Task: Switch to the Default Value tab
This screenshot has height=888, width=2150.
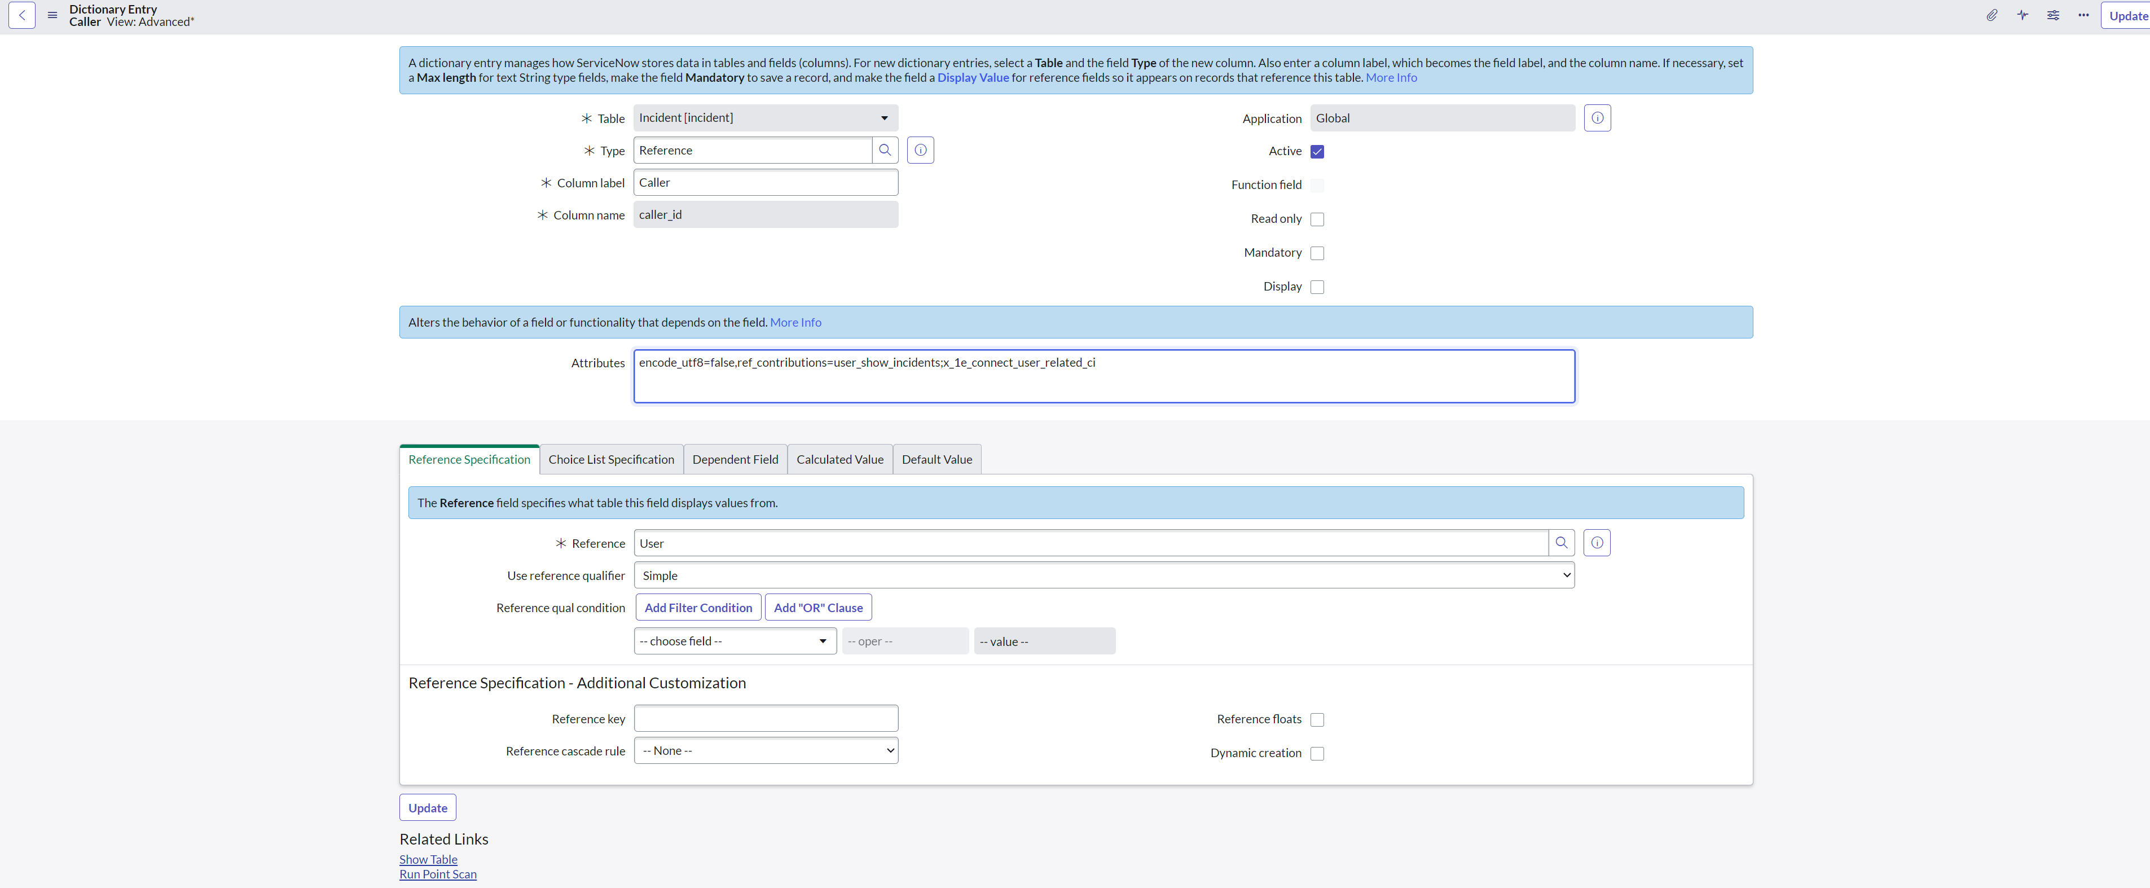Action: coord(936,459)
